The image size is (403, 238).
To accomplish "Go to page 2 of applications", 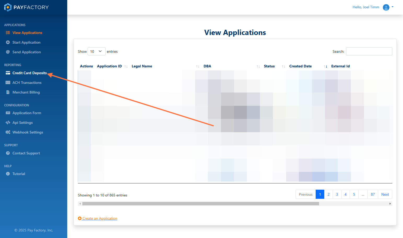I will tap(328, 194).
